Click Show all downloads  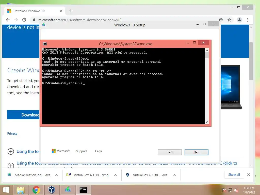234,175
